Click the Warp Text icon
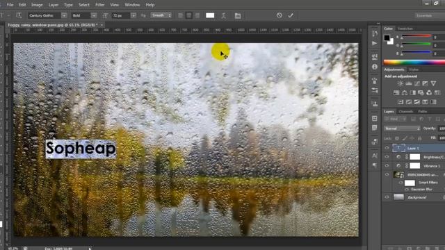 pyautogui.click(x=224, y=15)
